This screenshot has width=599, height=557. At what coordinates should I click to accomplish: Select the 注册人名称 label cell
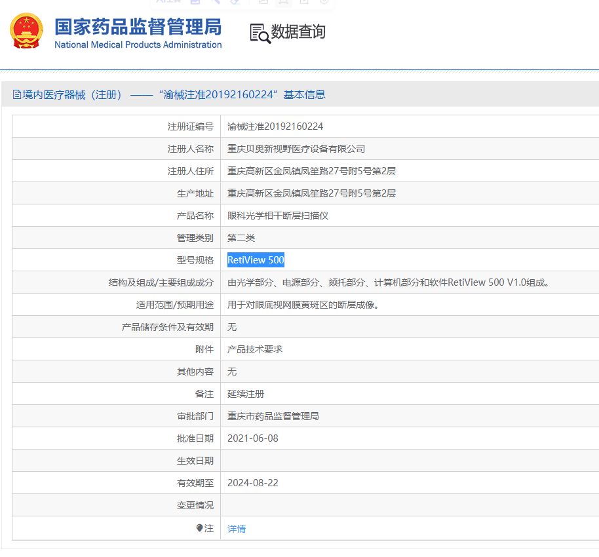coord(116,149)
